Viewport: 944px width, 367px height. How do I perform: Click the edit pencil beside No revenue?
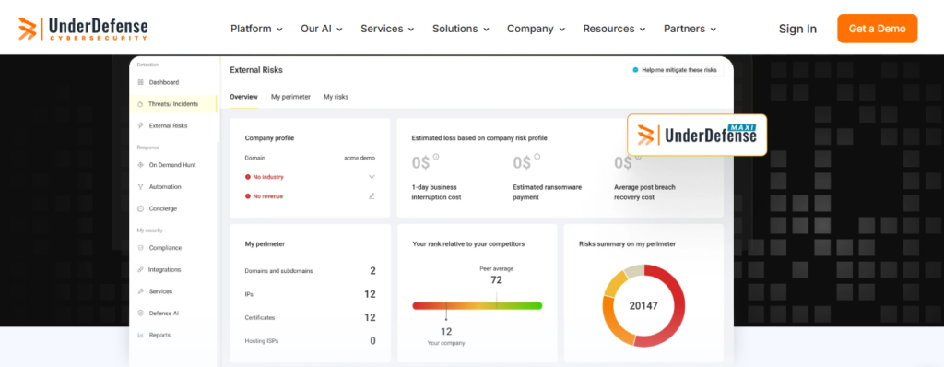coord(372,195)
